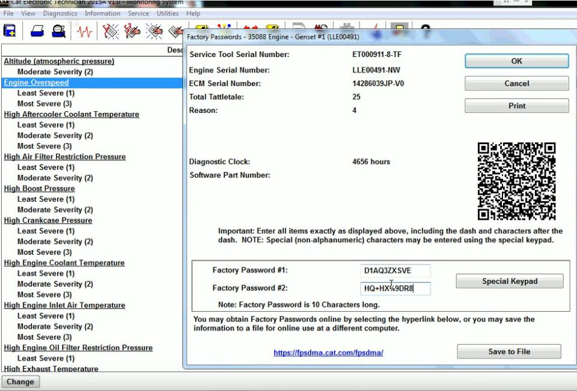The image size is (577, 391).
Task: Cancel the Factory Passwords dialog
Action: [517, 83]
